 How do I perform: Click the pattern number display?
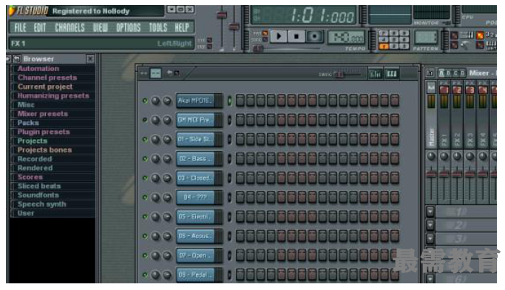click(426, 38)
